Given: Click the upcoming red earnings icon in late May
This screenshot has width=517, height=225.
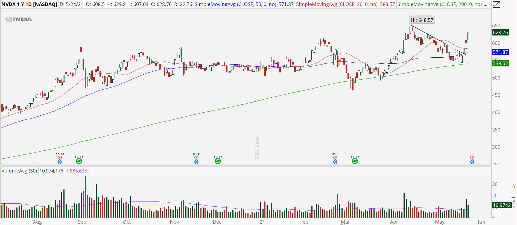Looking at the screenshot, I should [472, 158].
